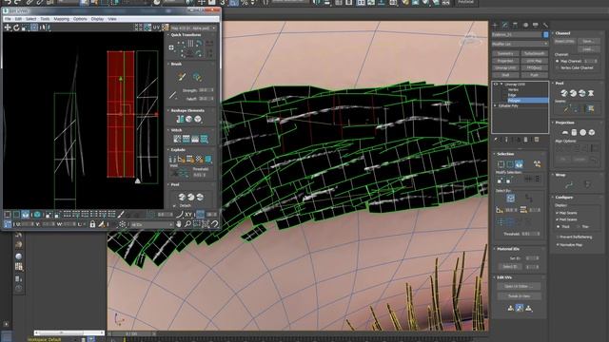Toggle Select by Element UV icon in bottom bar
This screenshot has width=609, height=342.
pos(37,215)
